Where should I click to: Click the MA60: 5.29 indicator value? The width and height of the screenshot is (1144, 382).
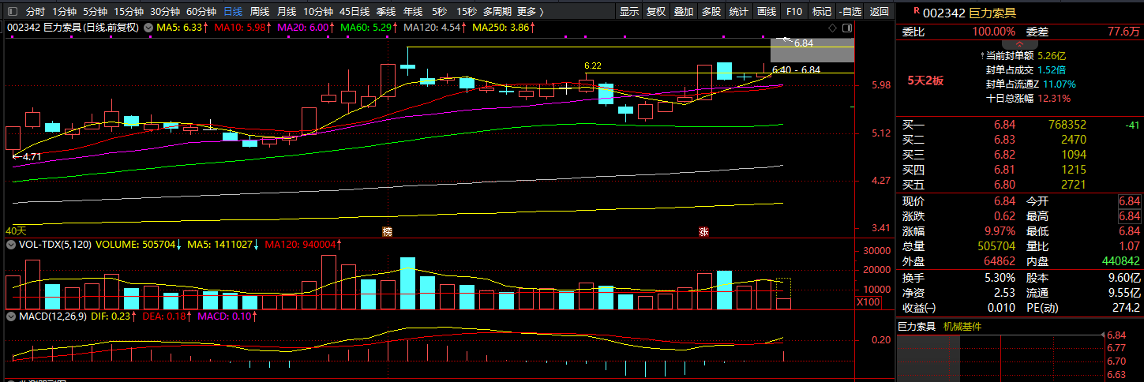coord(369,28)
